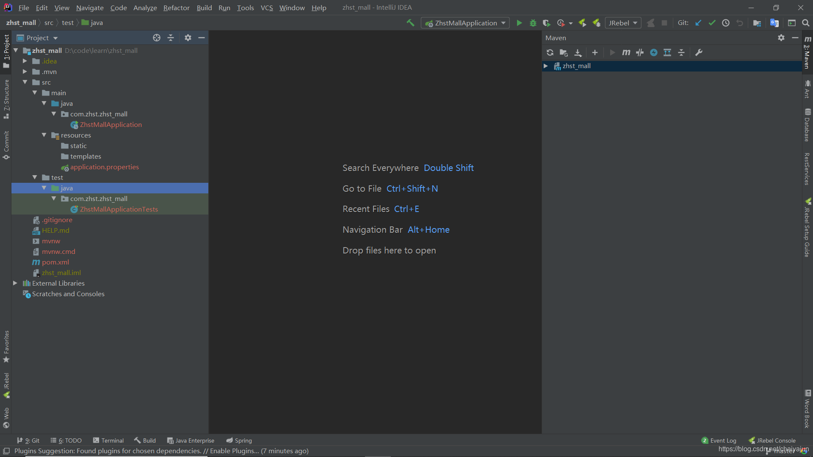Open the Refactor menu
Image resolution: width=813 pixels, height=457 pixels.
click(176, 8)
